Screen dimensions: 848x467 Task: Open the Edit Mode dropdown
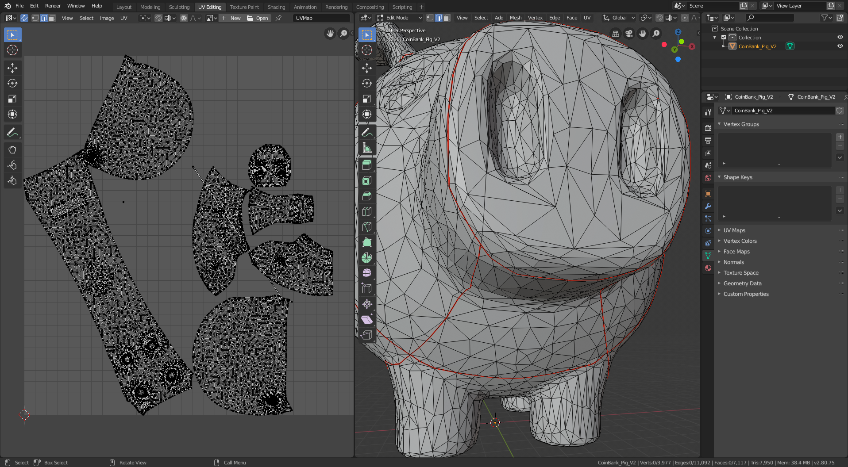[x=400, y=18]
